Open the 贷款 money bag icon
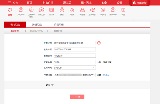The image size is (160, 104). 62,10
